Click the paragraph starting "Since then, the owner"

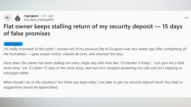[x=94, y=68]
